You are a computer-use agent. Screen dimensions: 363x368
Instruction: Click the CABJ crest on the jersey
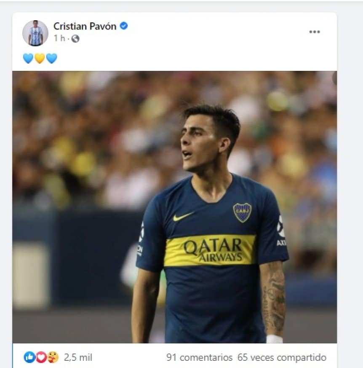point(242,212)
